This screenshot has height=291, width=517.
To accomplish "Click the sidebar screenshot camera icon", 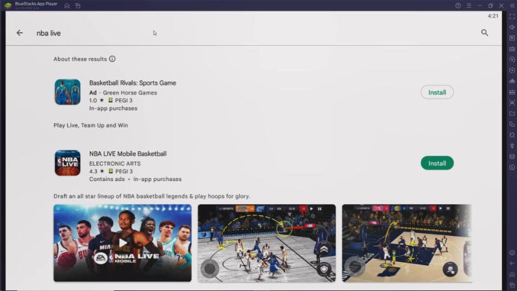I will click(512, 103).
